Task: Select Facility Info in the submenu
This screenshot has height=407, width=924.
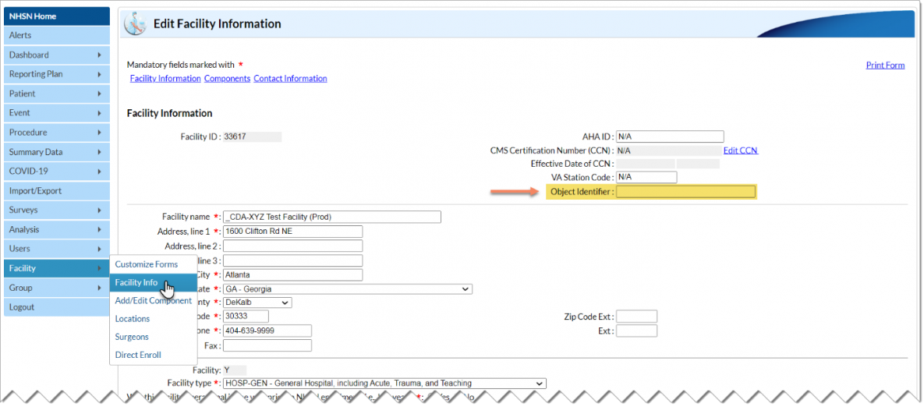Action: (136, 282)
